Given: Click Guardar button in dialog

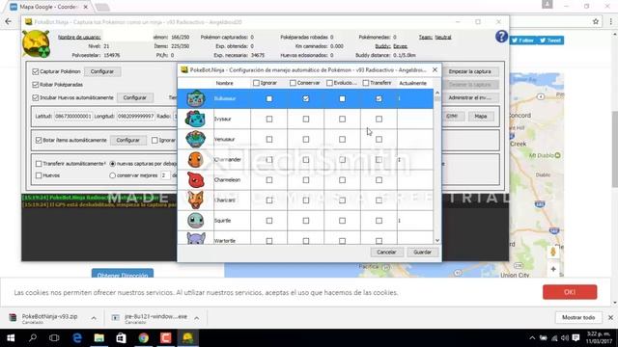Looking at the screenshot, I should tap(422, 253).
